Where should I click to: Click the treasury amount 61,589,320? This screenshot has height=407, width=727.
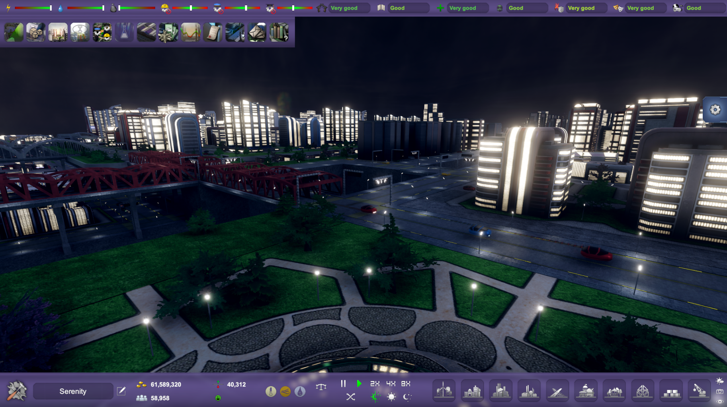(166, 384)
